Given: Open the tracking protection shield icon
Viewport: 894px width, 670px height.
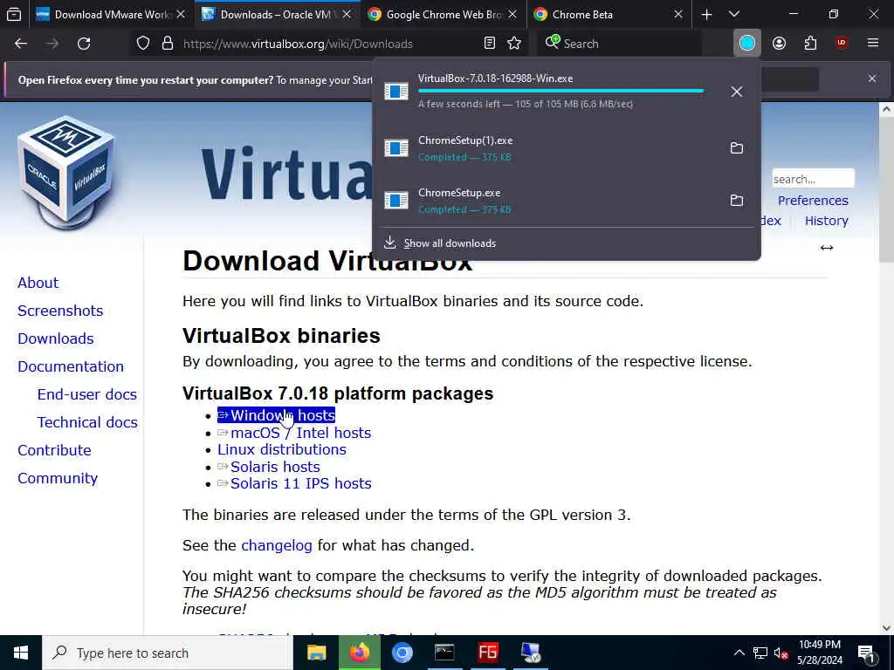Looking at the screenshot, I should (143, 44).
